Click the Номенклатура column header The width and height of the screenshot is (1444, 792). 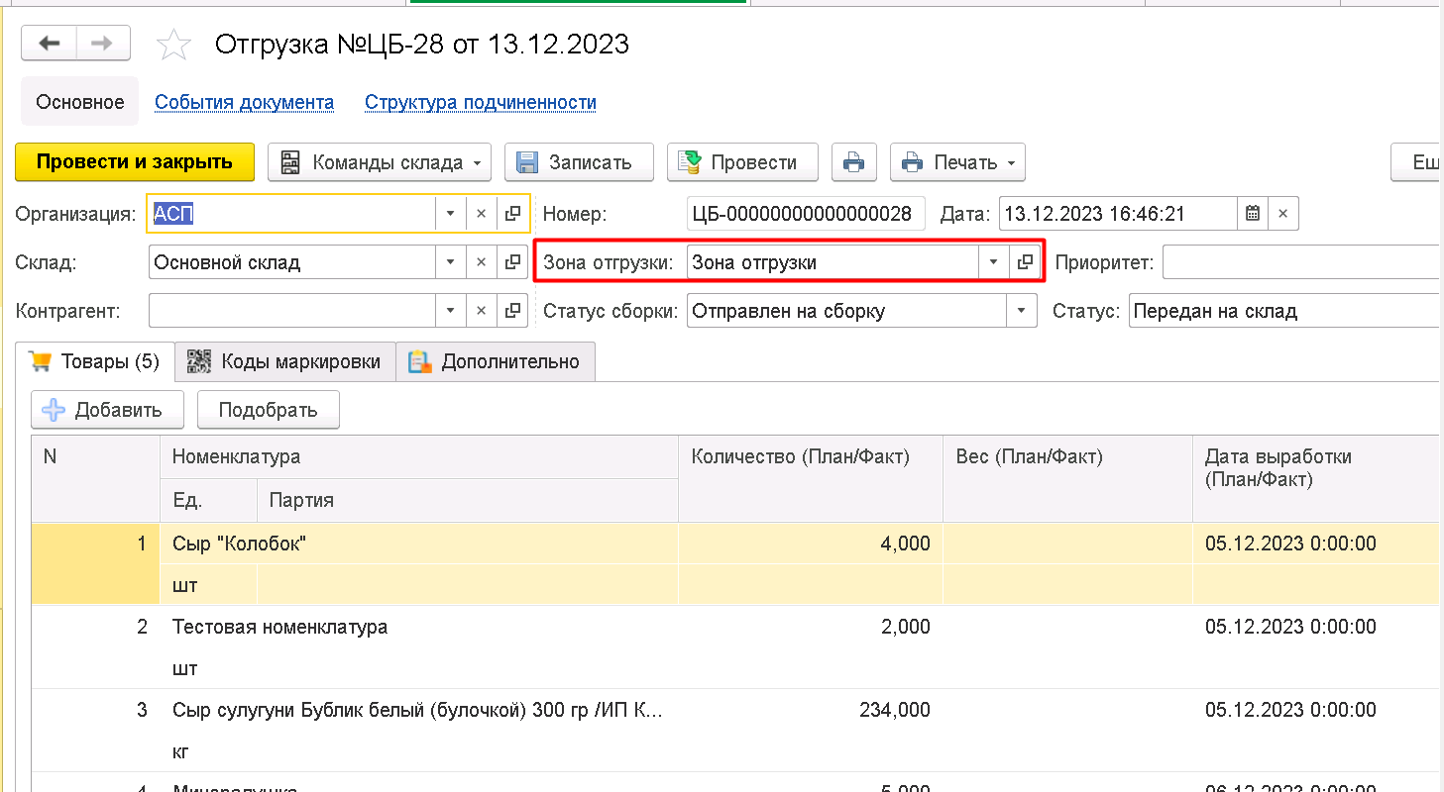419,456
